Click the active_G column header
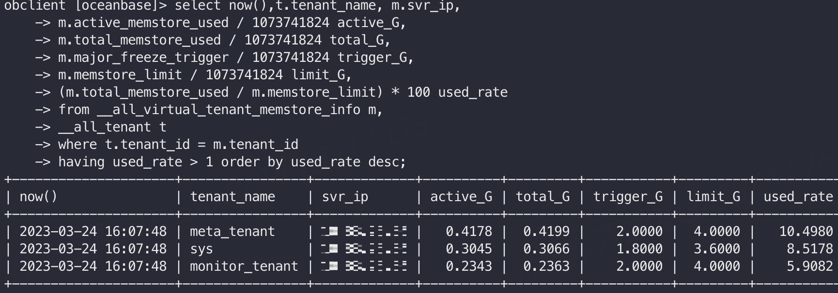838x293 pixels. tap(461, 197)
